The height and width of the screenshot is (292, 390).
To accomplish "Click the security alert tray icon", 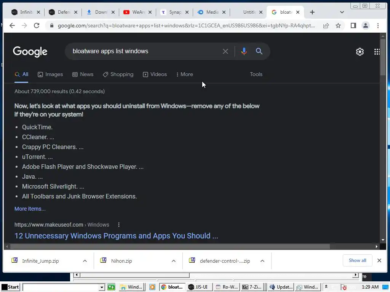I will [x=344, y=287].
